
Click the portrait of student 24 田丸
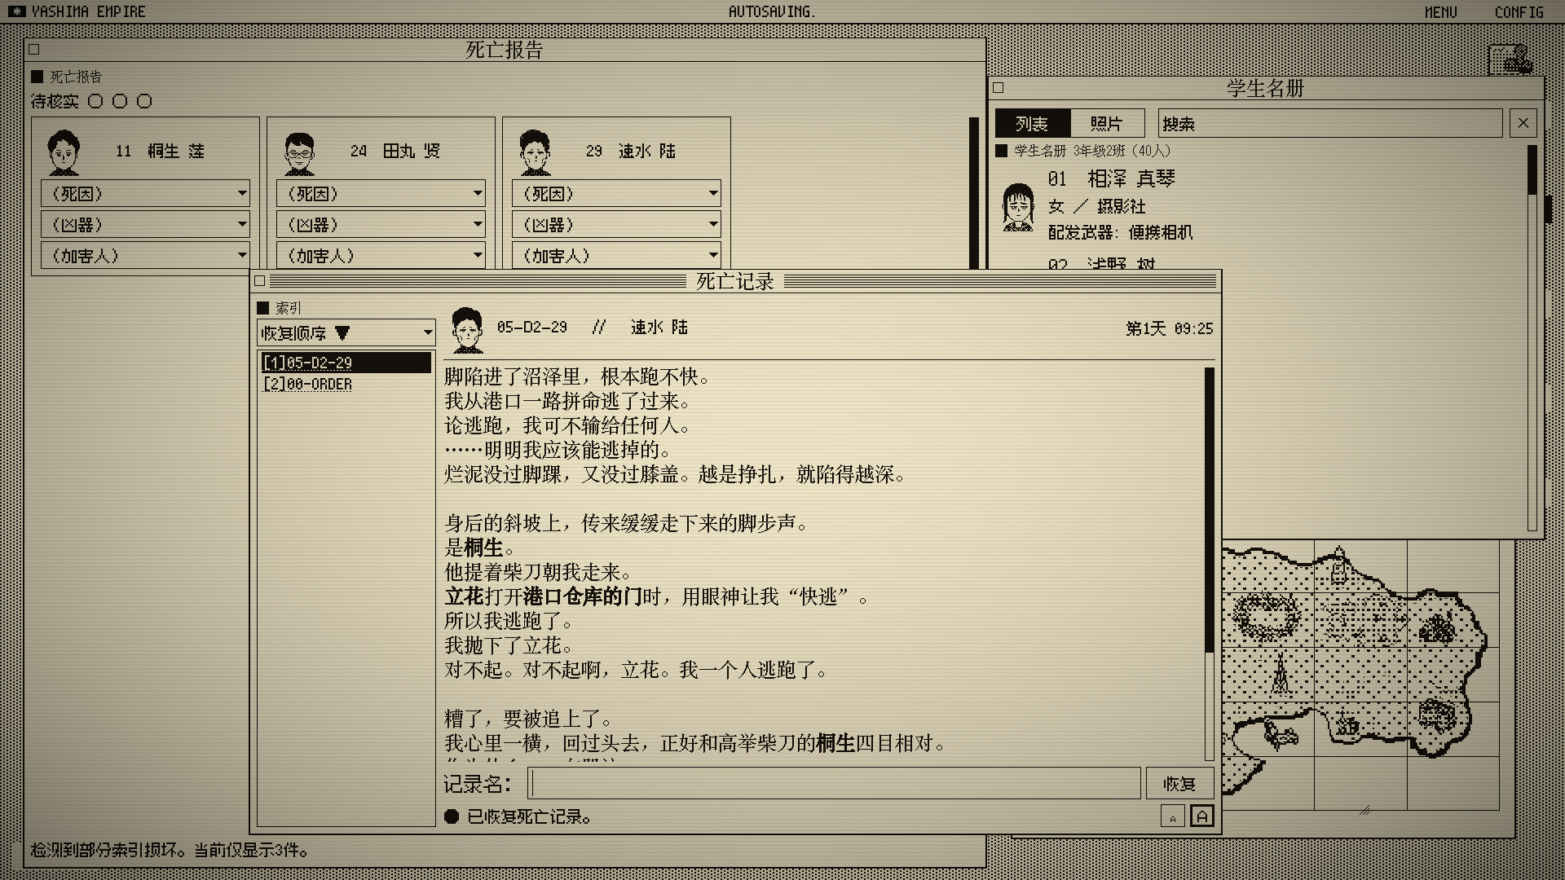(299, 153)
